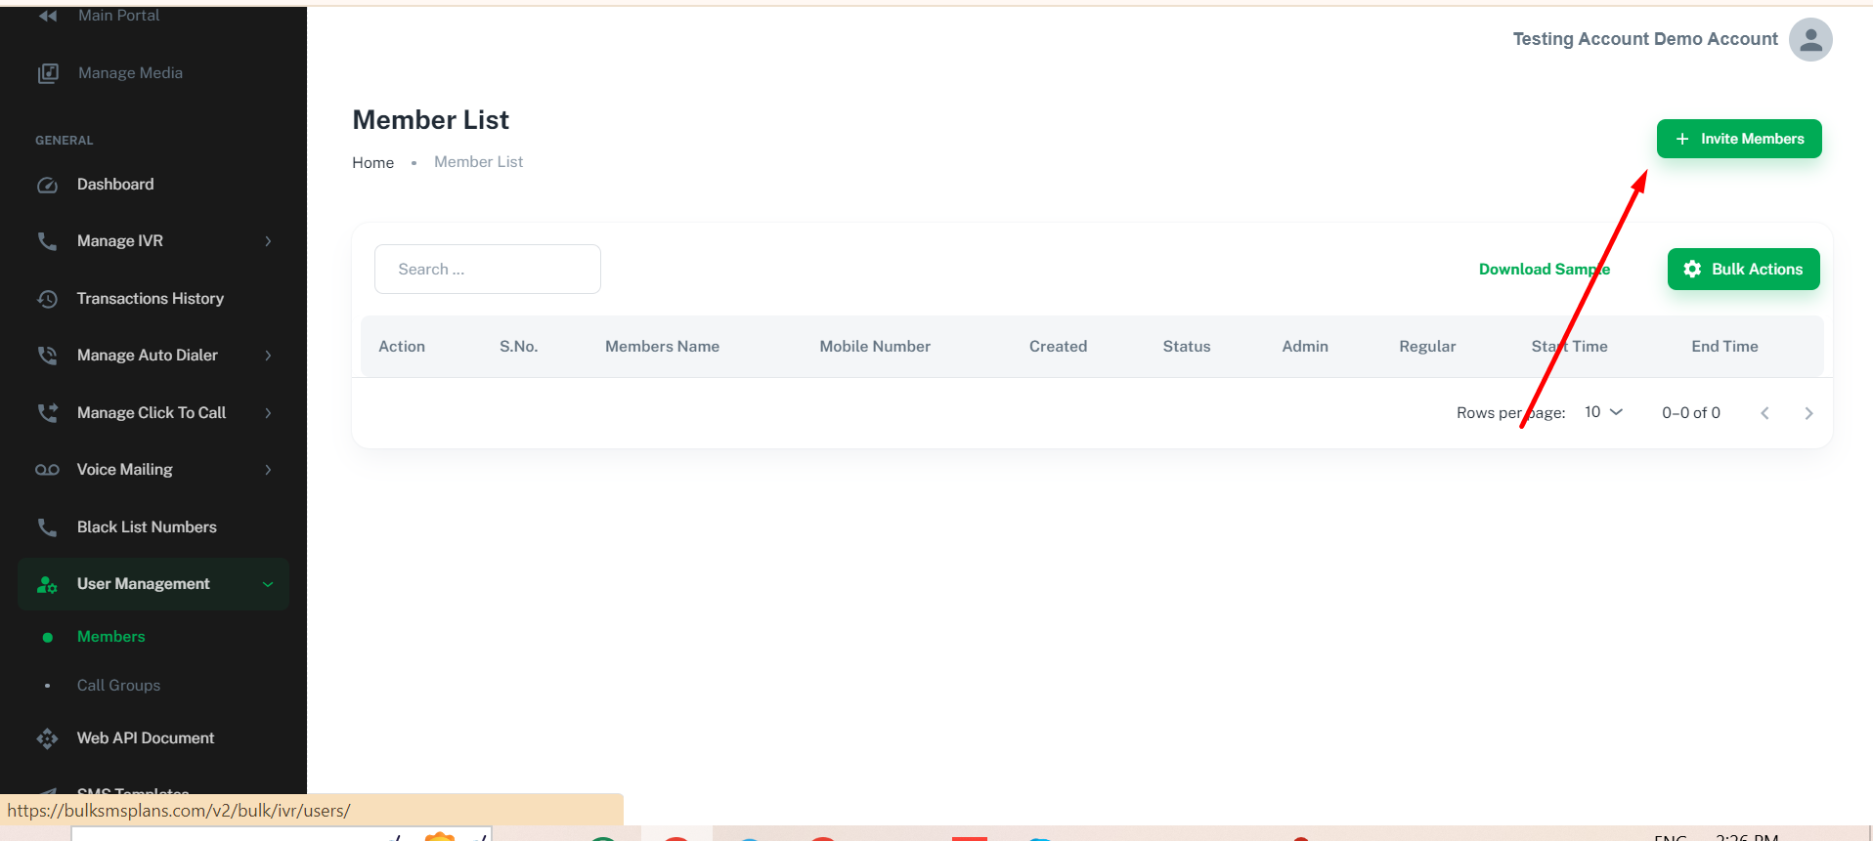Go to previous page of member table

[1764, 413]
